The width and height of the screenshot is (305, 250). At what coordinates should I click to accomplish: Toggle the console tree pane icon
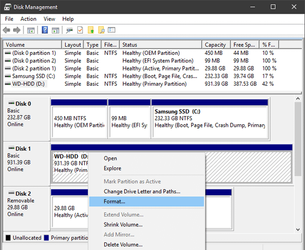pyautogui.click(x=30, y=30)
